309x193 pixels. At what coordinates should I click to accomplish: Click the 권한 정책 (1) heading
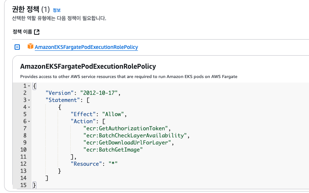pyautogui.click(x=31, y=9)
